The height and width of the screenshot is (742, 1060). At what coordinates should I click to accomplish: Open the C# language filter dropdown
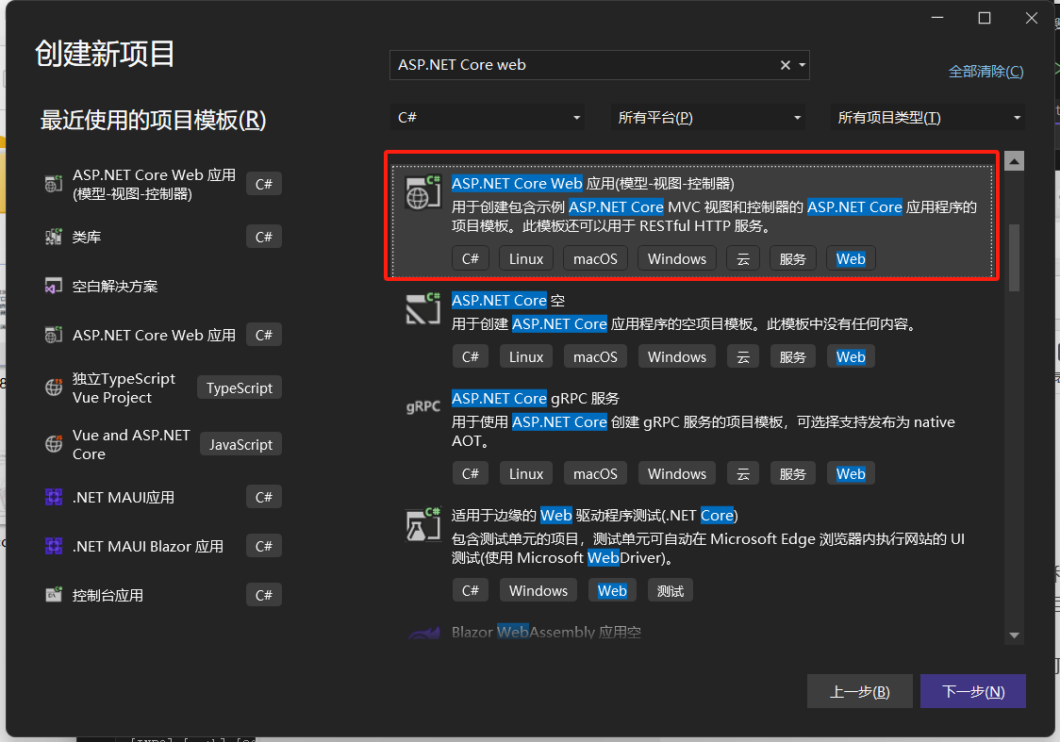[487, 118]
